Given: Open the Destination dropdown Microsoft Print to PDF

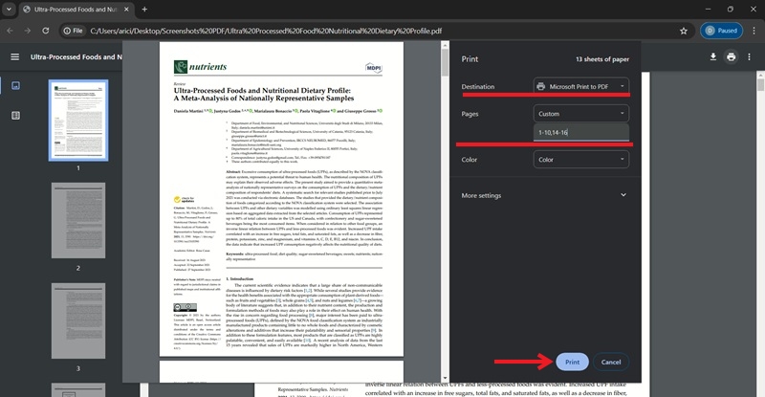Looking at the screenshot, I should click(581, 86).
